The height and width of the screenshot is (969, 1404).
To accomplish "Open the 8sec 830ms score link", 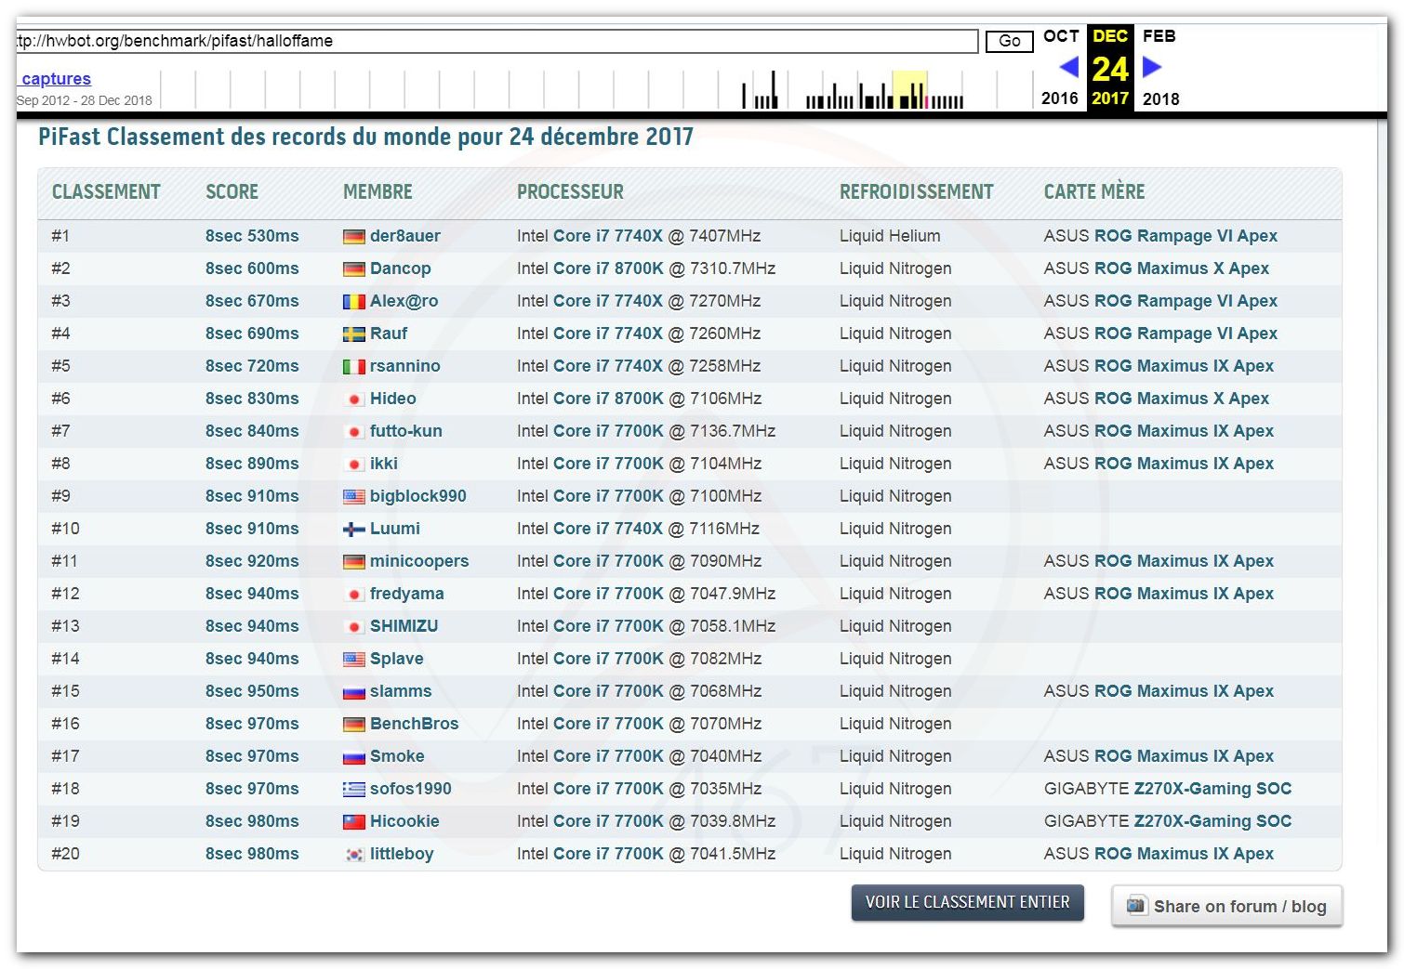I will click(252, 399).
